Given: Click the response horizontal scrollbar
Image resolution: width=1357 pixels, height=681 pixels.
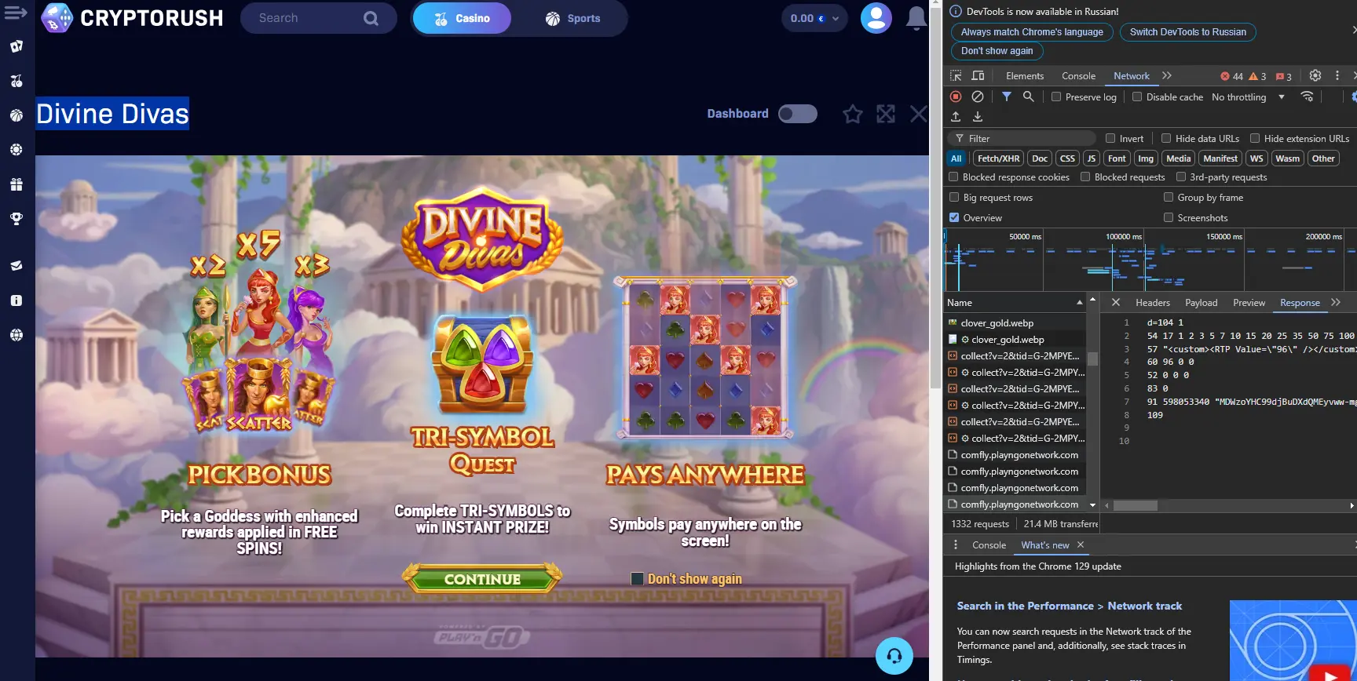Looking at the screenshot, I should pyautogui.click(x=1136, y=505).
